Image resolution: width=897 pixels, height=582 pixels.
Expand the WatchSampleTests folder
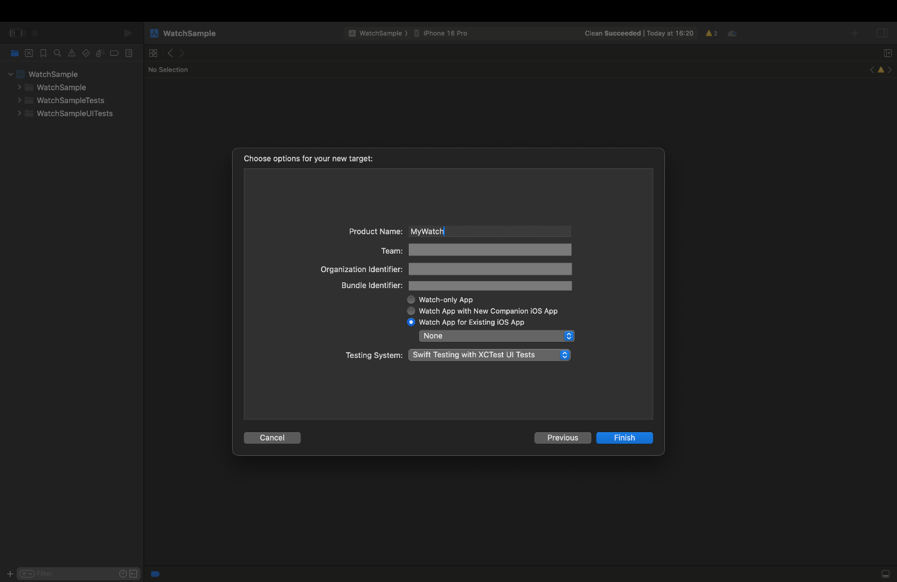tap(19, 101)
